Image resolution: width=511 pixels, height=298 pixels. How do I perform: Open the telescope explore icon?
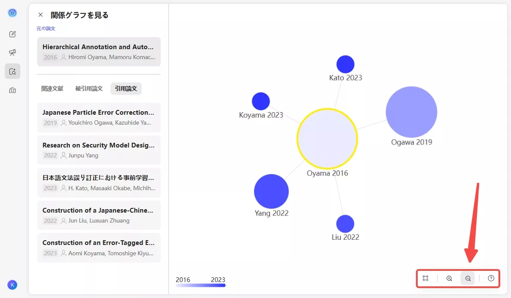click(13, 53)
